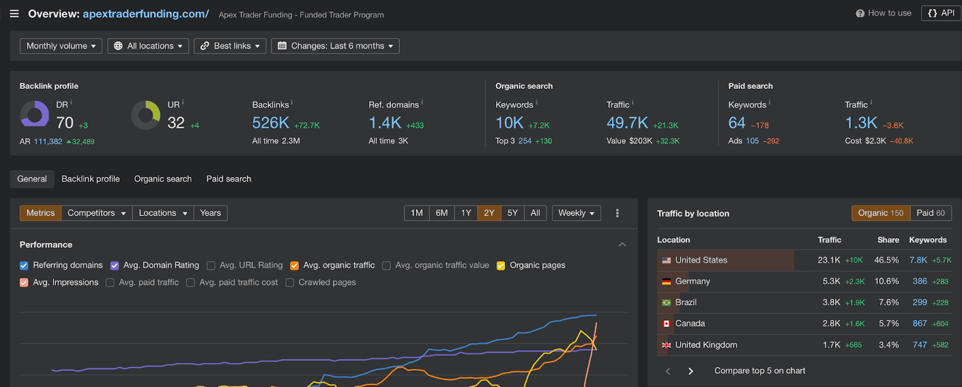Select the Years chart tab
962x387 pixels.
[210, 213]
